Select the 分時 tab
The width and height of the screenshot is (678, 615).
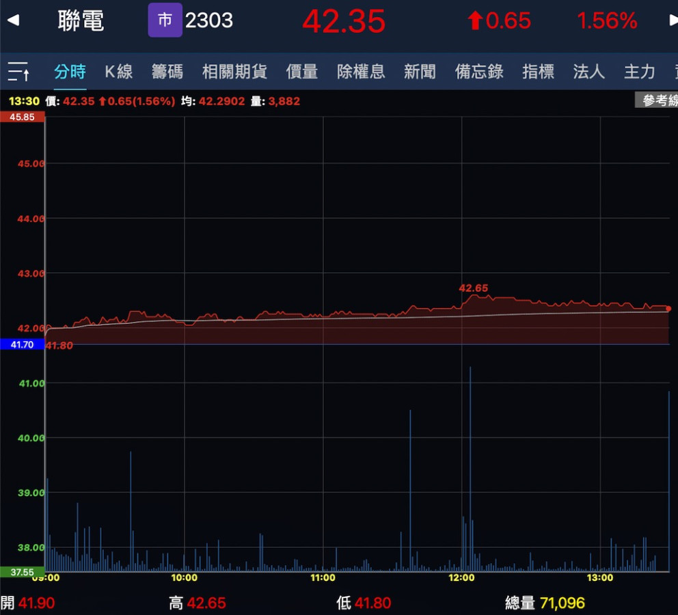(x=70, y=71)
